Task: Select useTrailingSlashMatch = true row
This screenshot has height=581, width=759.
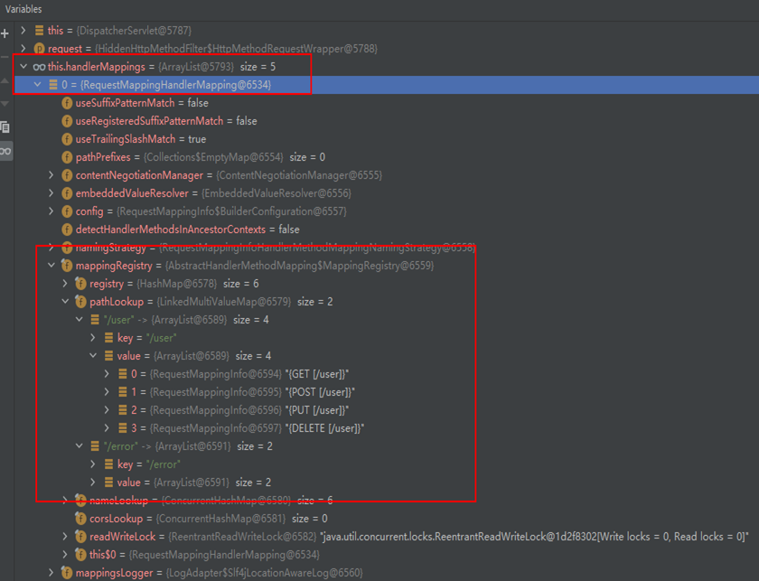Action: (x=387, y=139)
